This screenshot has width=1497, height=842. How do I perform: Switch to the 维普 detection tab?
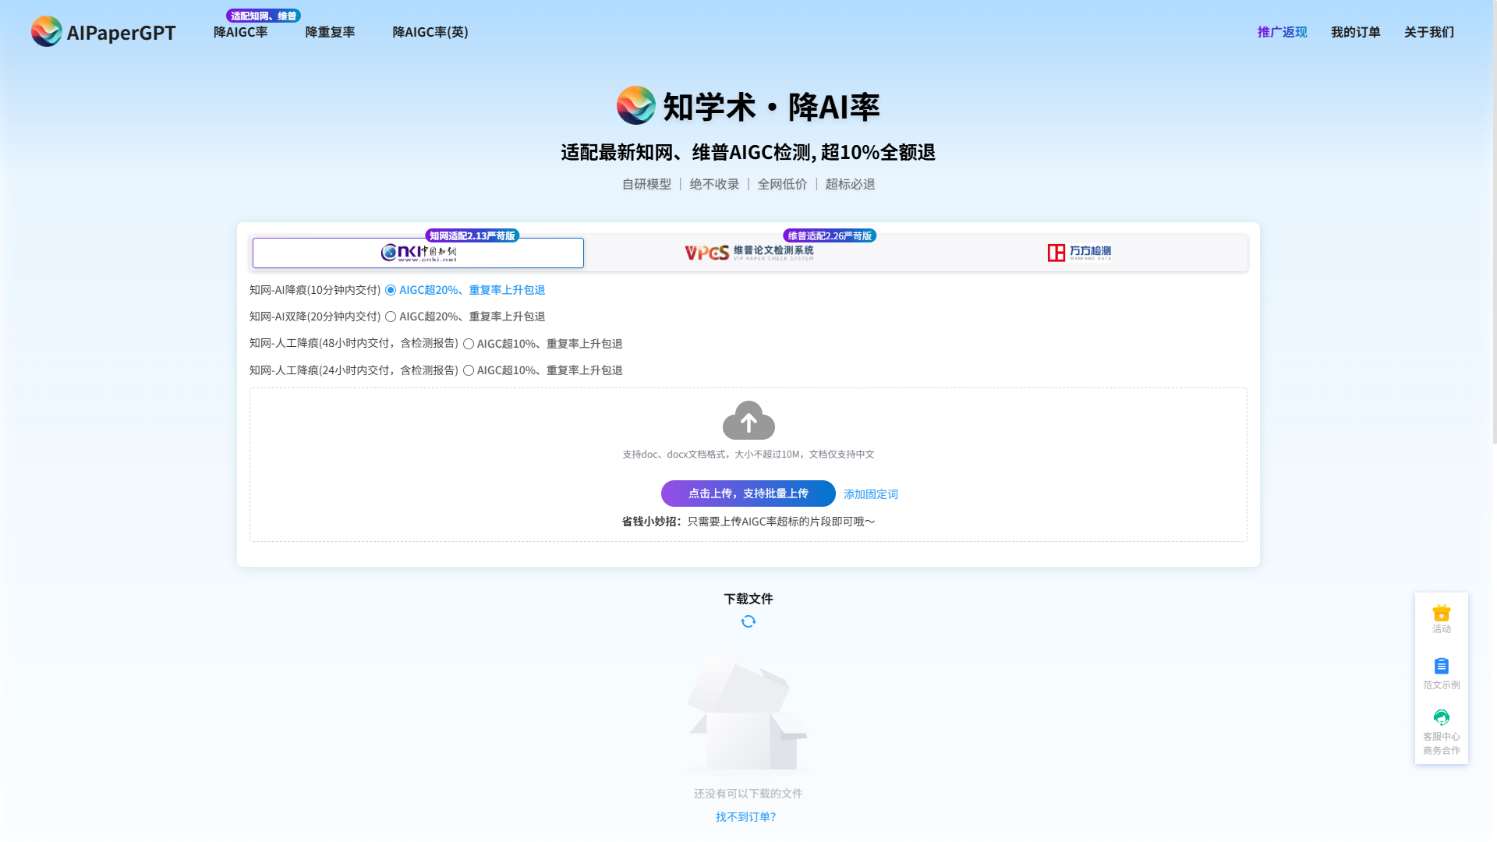click(x=748, y=252)
